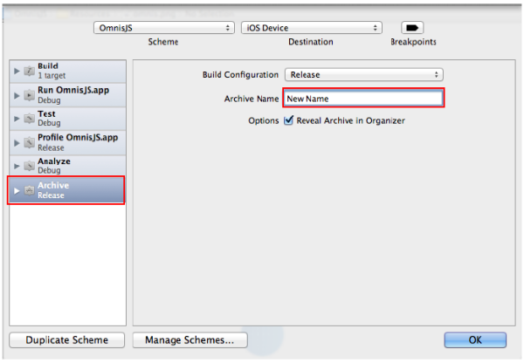Expand the Build disclosure triangle

(17, 70)
